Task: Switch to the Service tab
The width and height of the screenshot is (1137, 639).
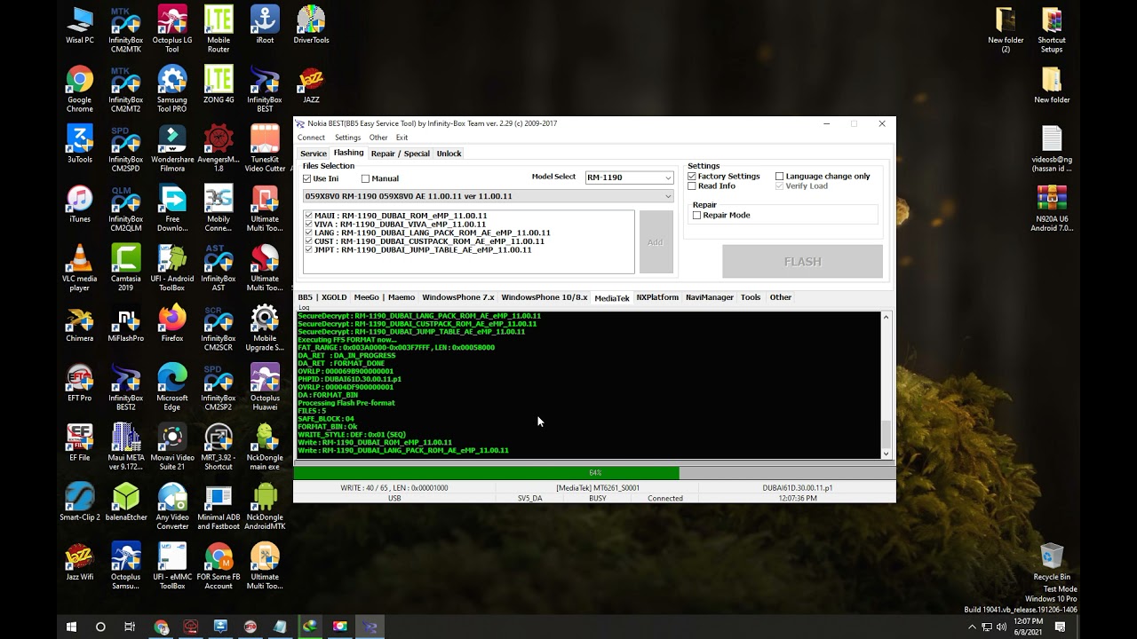Action: [313, 154]
